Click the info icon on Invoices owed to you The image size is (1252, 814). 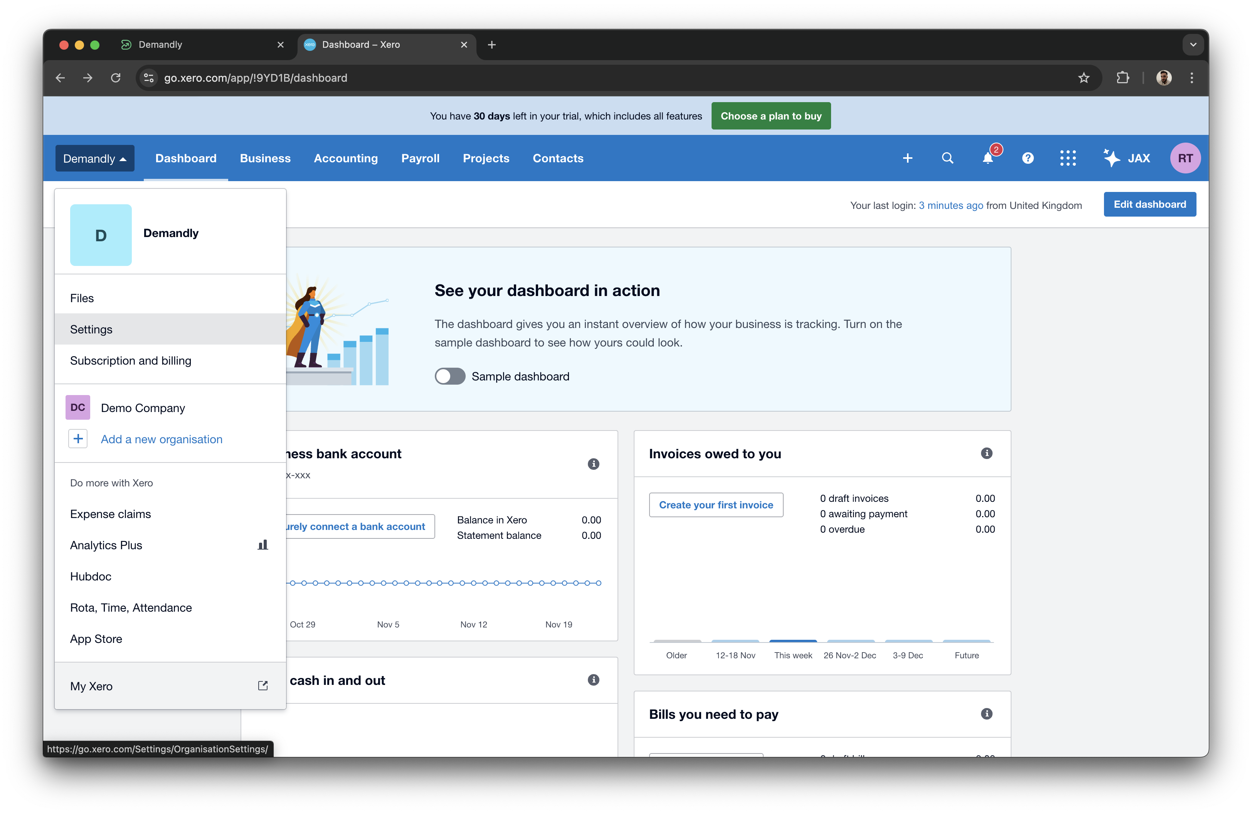[x=986, y=453]
